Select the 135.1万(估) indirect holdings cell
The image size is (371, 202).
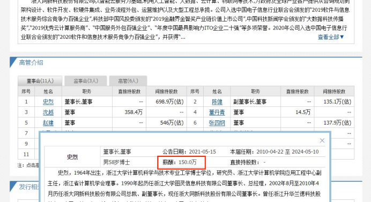[334, 102]
